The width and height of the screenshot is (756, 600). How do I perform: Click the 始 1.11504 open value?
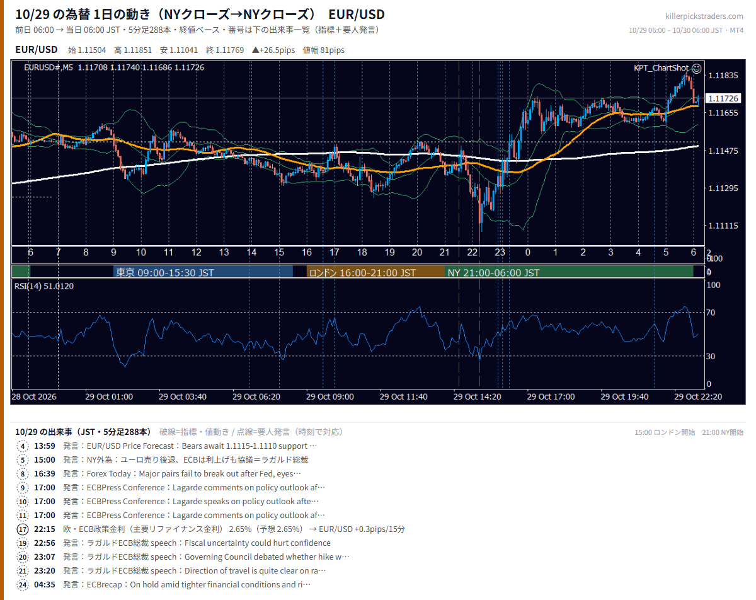pyautogui.click(x=87, y=50)
